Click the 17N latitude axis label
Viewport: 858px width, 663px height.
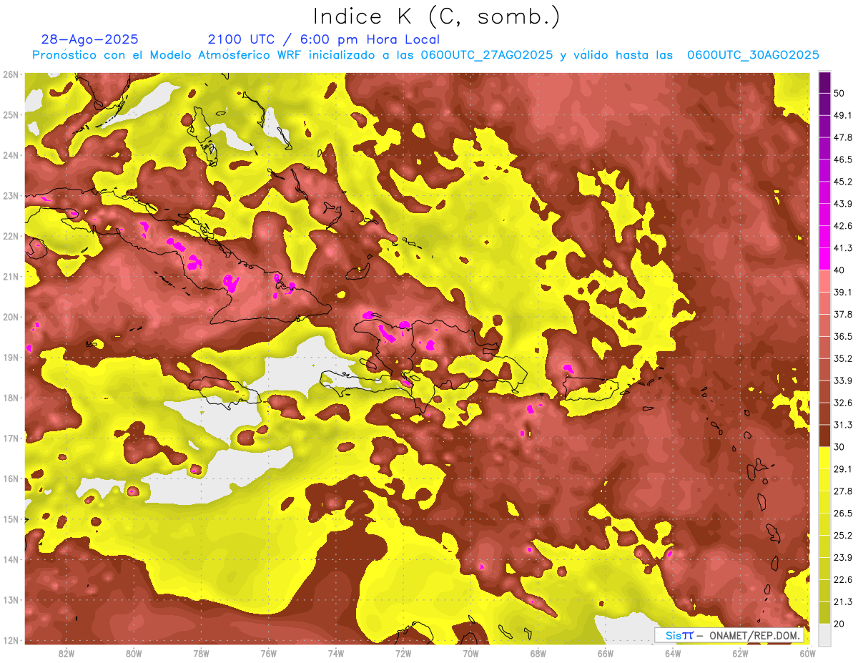click(x=11, y=438)
